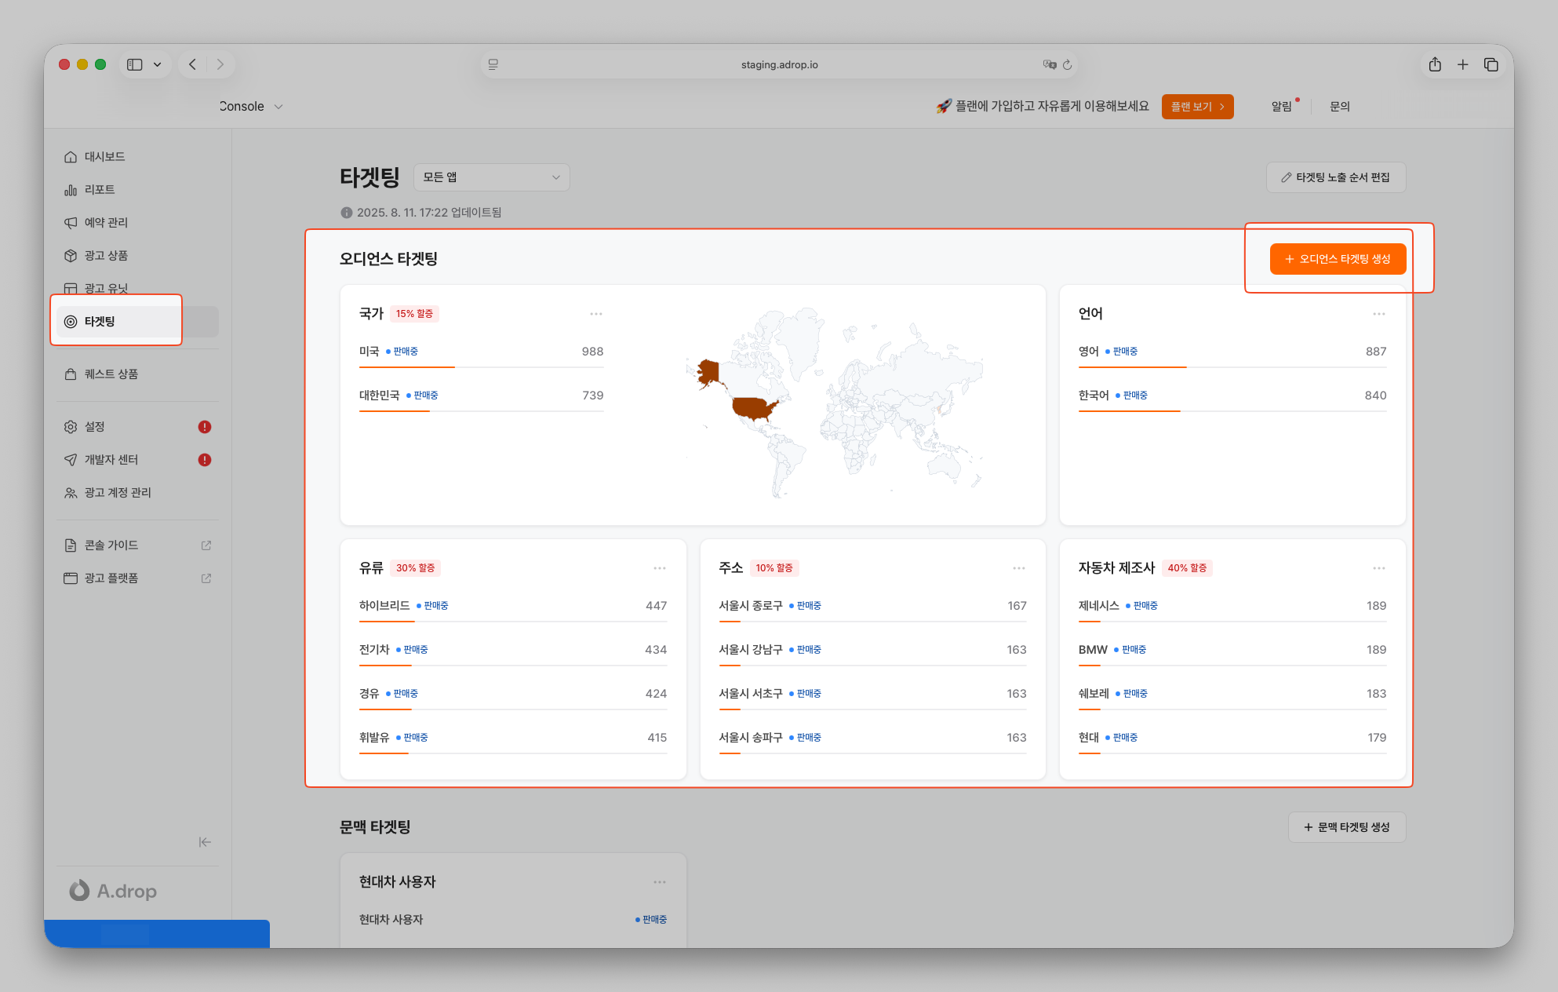
Task: Expand the 모든 앱 app filter dropdown
Action: [x=491, y=177]
